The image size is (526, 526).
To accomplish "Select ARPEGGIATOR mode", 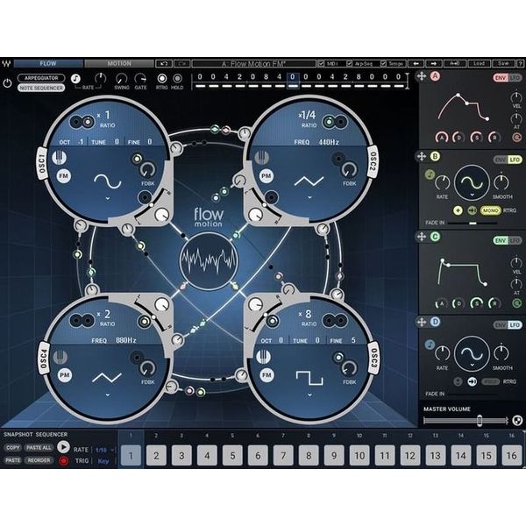I will (x=41, y=78).
